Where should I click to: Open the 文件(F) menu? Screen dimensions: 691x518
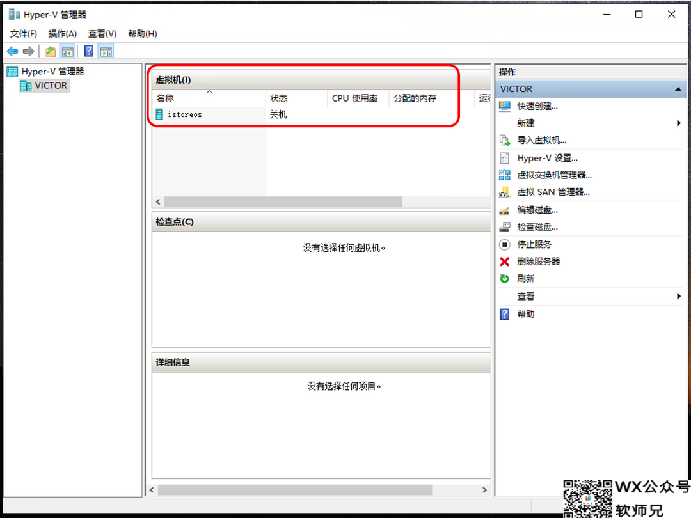point(24,34)
